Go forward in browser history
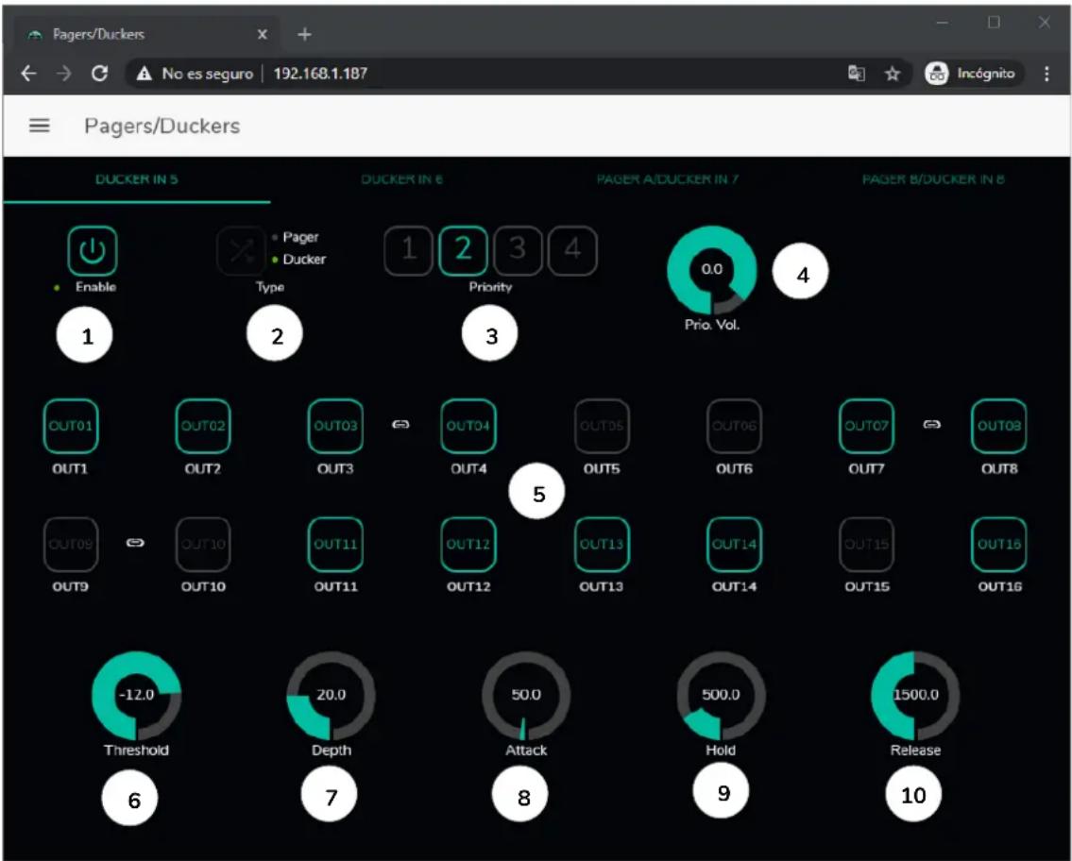The image size is (1072, 861). coord(63,73)
